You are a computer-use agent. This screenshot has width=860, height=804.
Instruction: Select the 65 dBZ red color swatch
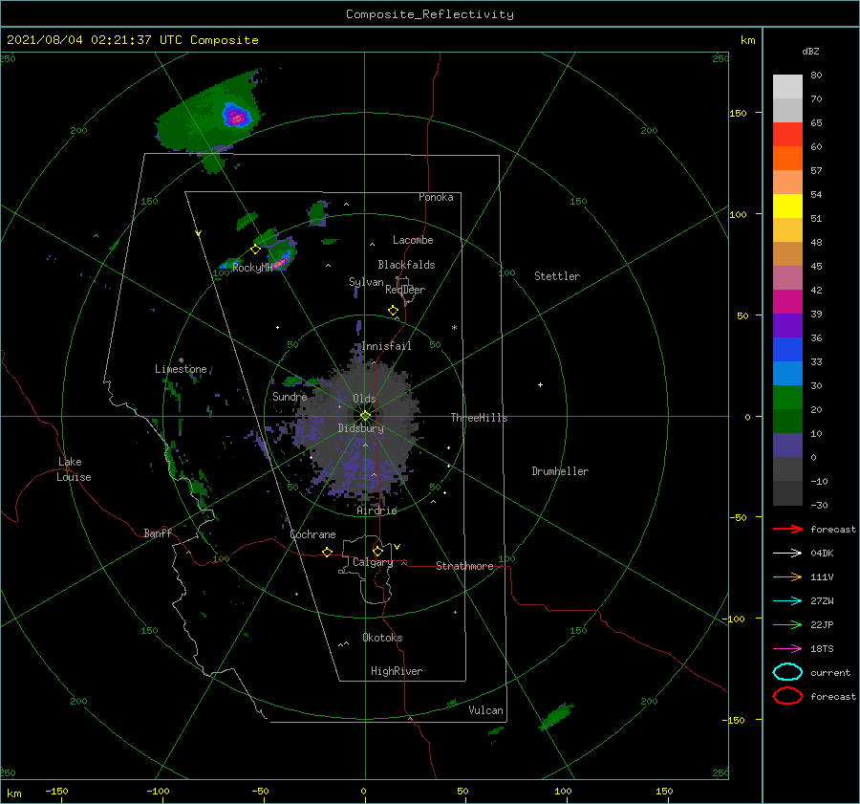tap(787, 135)
